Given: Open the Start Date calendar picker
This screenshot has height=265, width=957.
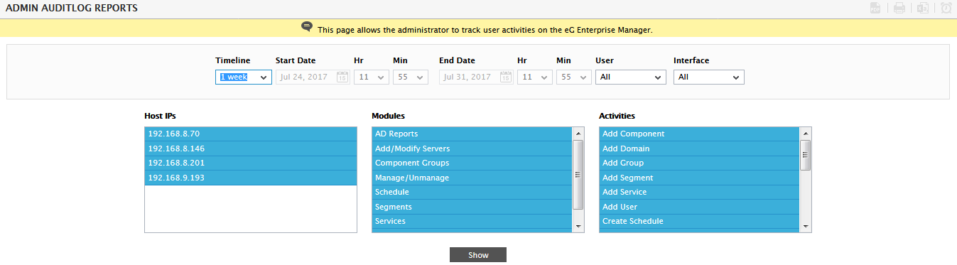Looking at the screenshot, I should [x=342, y=77].
